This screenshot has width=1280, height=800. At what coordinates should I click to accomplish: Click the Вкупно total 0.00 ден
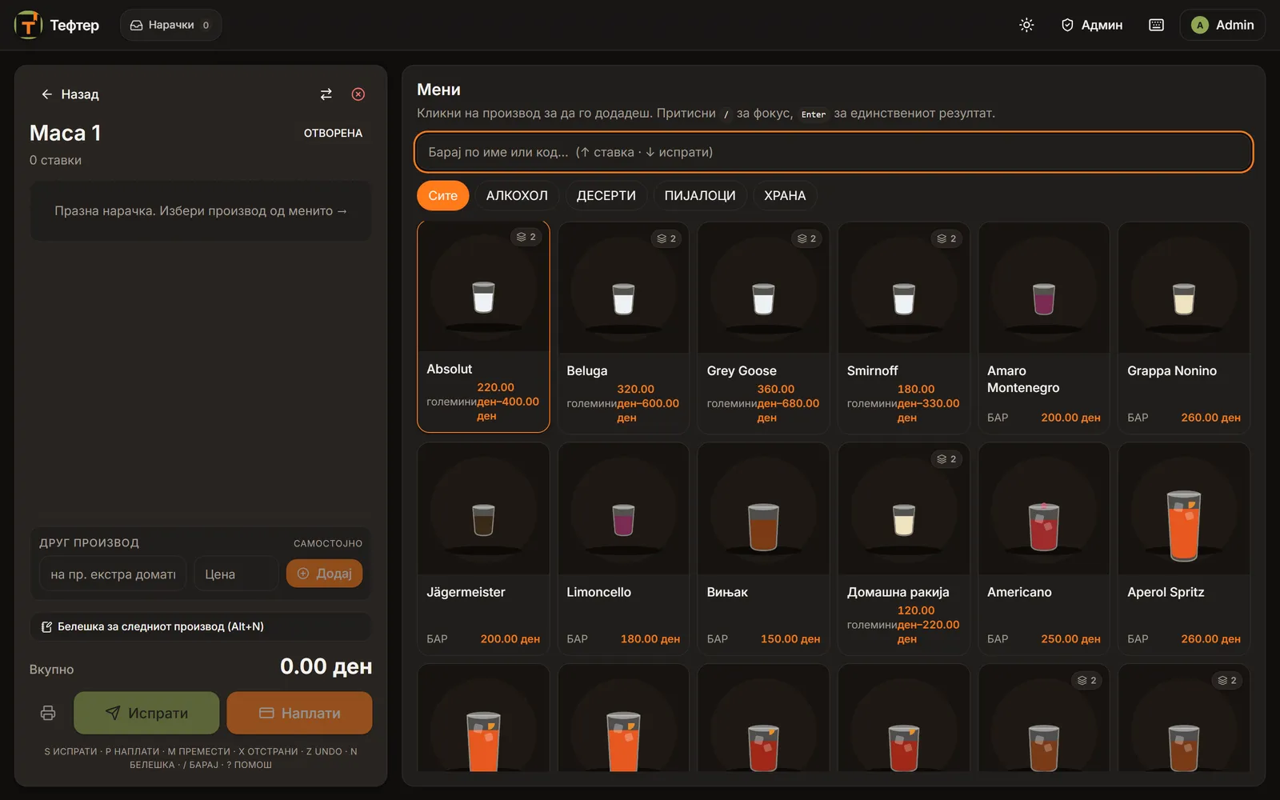tap(326, 666)
